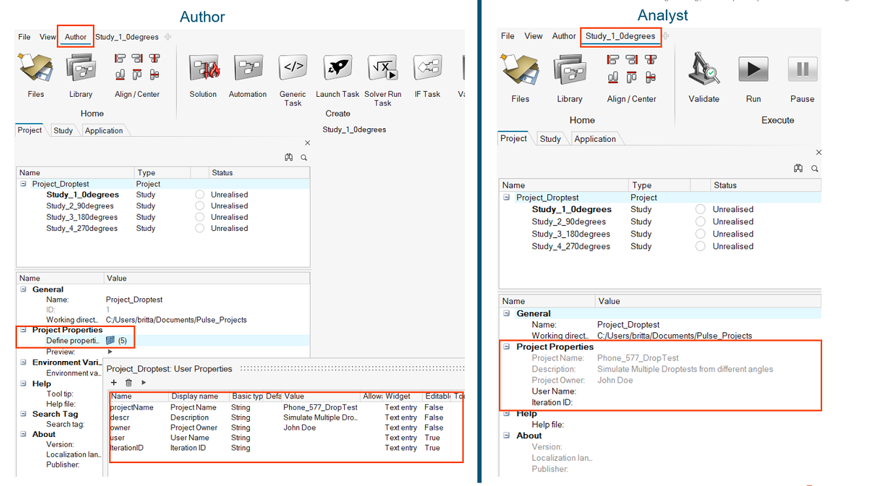Open File menu in Author window
Screen dimensions: 894x486
(x=24, y=37)
